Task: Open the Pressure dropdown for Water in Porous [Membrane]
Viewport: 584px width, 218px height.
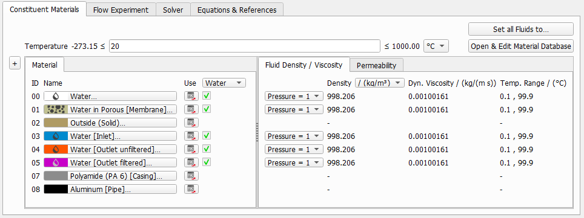Action: [x=293, y=109]
